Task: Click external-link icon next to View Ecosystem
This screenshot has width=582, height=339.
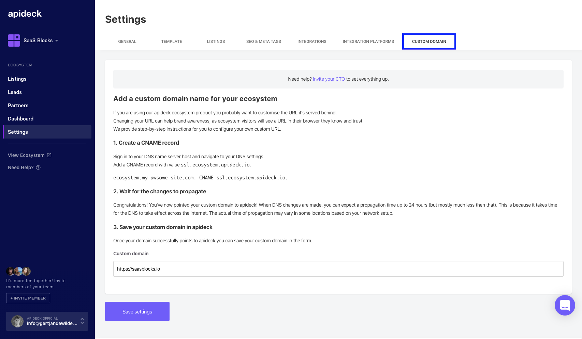Action: (x=49, y=155)
